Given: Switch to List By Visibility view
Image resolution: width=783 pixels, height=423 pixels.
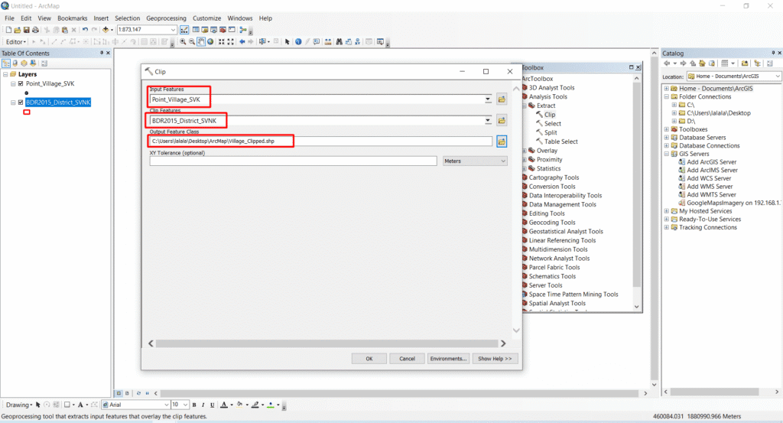Looking at the screenshot, I should click(x=24, y=63).
